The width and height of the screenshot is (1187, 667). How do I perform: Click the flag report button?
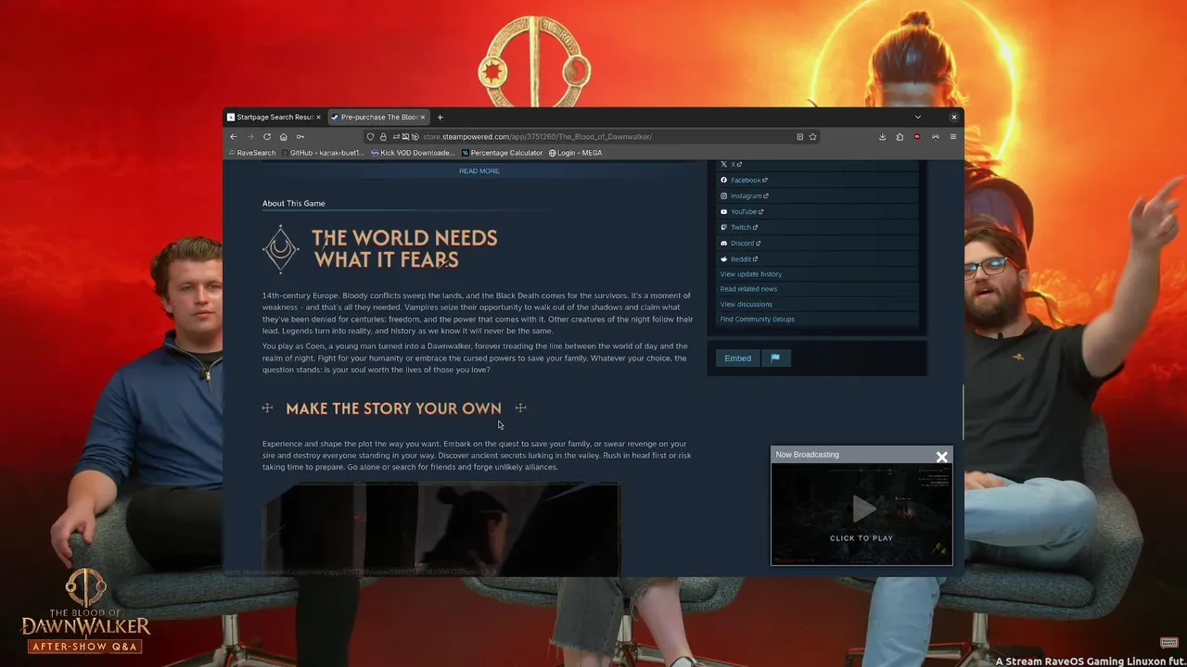(x=775, y=359)
